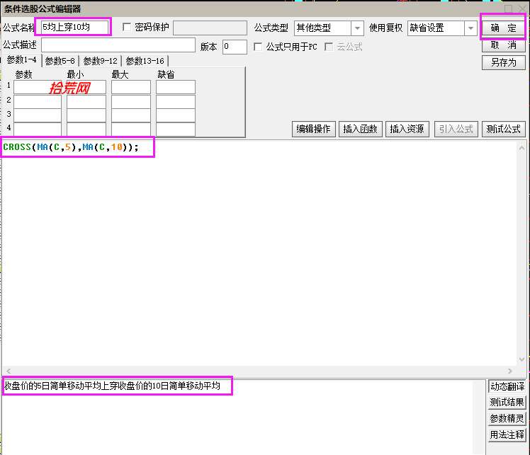The height and width of the screenshot is (455, 530).
Task: Click 插入函数 to insert a function
Action: point(361,129)
